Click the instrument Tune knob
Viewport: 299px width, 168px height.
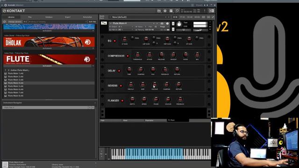(x=179, y=24)
